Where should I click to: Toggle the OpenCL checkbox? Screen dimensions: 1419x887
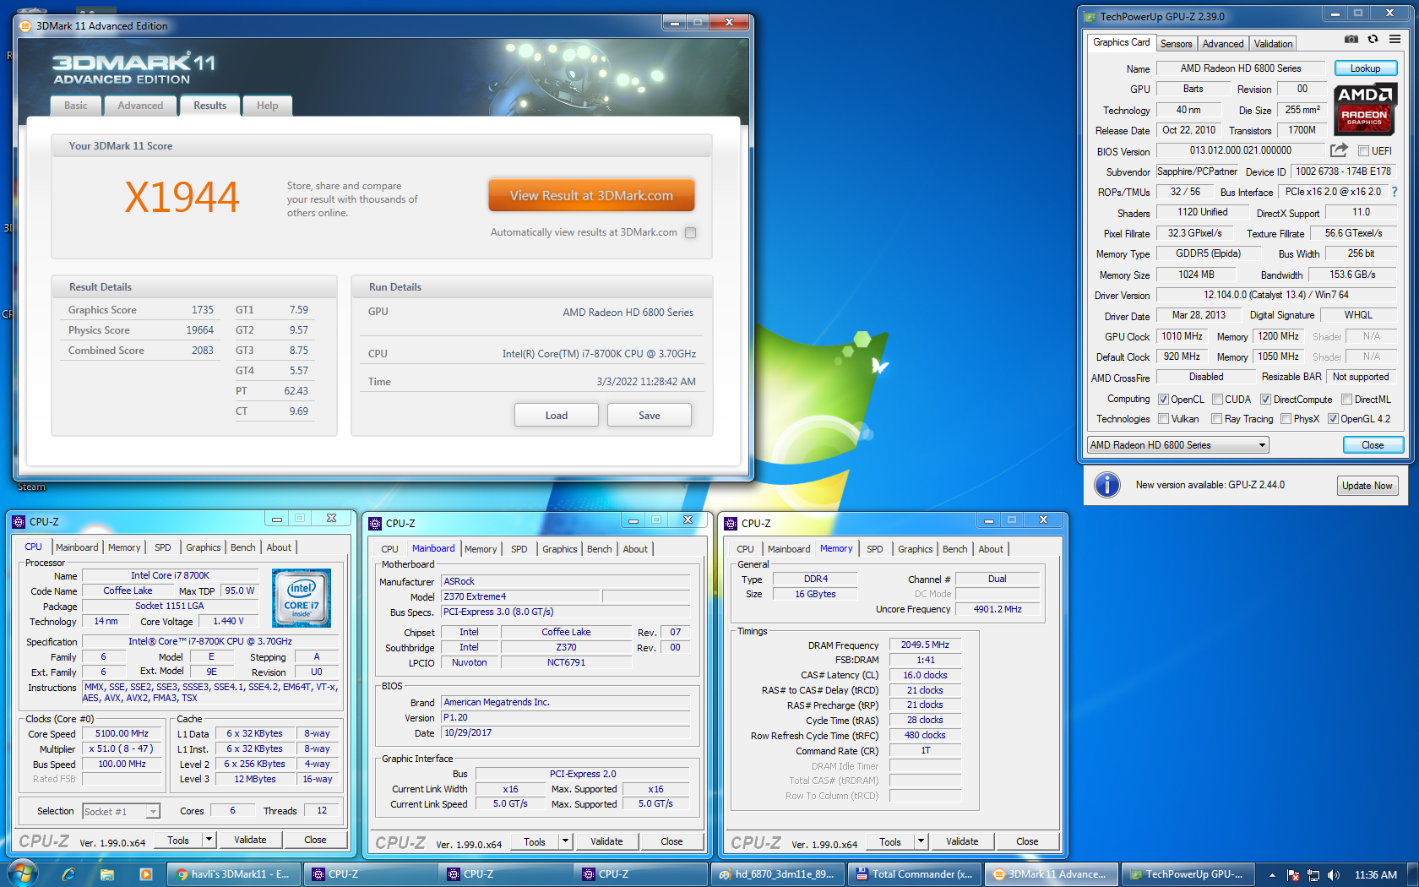(x=1163, y=400)
